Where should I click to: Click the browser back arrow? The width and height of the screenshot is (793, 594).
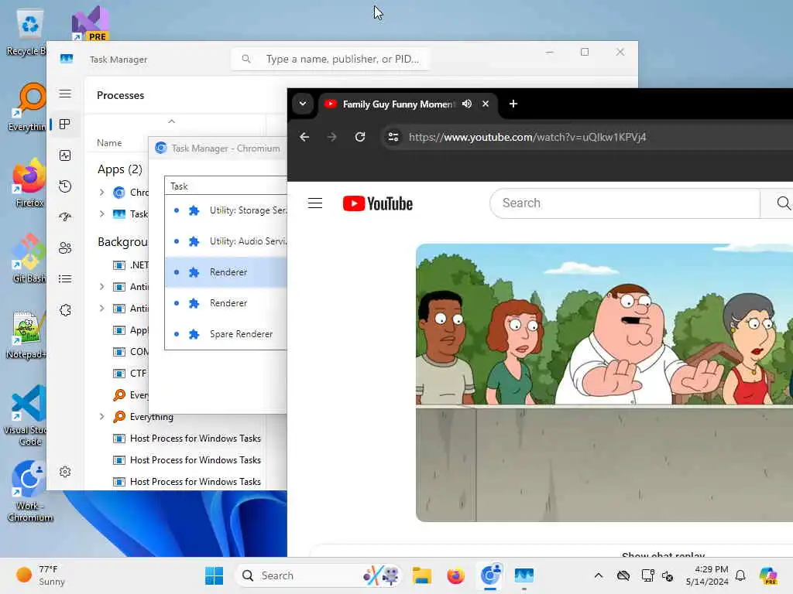coord(304,137)
